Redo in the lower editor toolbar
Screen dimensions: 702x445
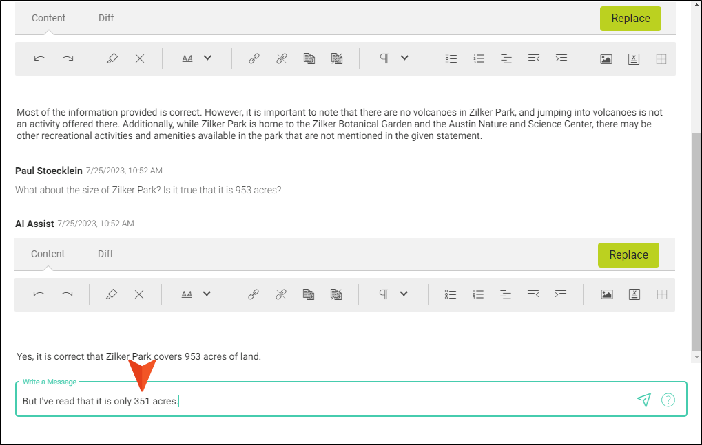tap(67, 294)
